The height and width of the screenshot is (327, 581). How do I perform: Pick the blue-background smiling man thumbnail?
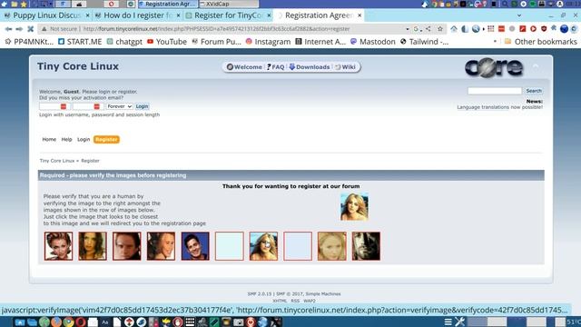pos(195,246)
